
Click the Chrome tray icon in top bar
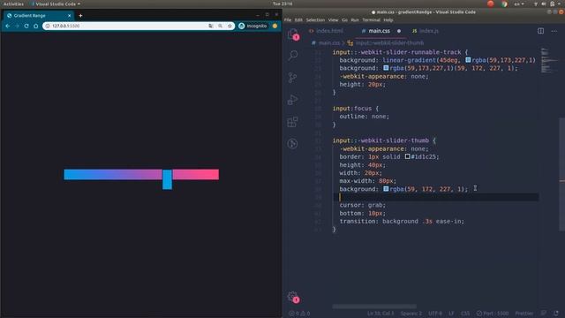pos(504,4)
